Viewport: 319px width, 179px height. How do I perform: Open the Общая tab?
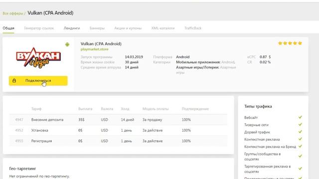click(x=8, y=28)
